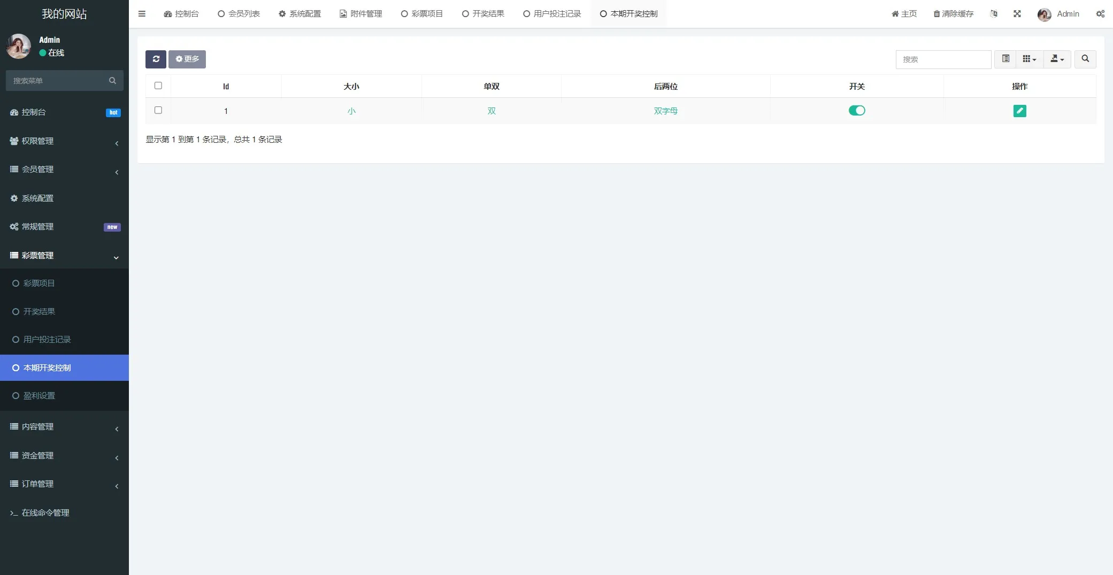Screen dimensions: 1113x575
Task: Toggle the table card view icon
Action: coord(1005,59)
